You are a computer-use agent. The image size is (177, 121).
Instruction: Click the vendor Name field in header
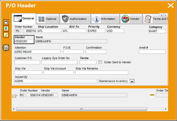[71, 41]
